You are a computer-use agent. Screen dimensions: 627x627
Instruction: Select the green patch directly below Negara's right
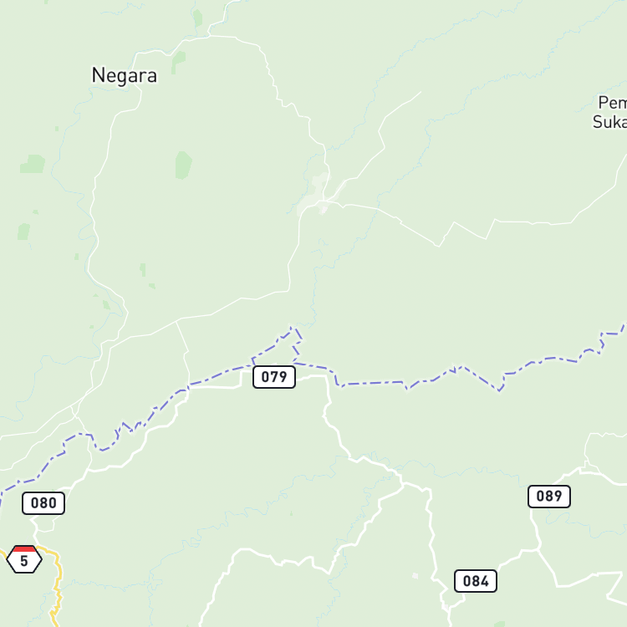pos(178,62)
